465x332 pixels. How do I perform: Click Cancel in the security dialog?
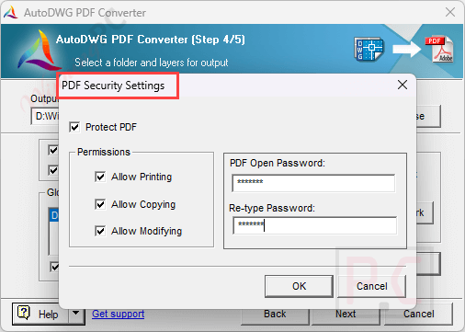(371, 286)
